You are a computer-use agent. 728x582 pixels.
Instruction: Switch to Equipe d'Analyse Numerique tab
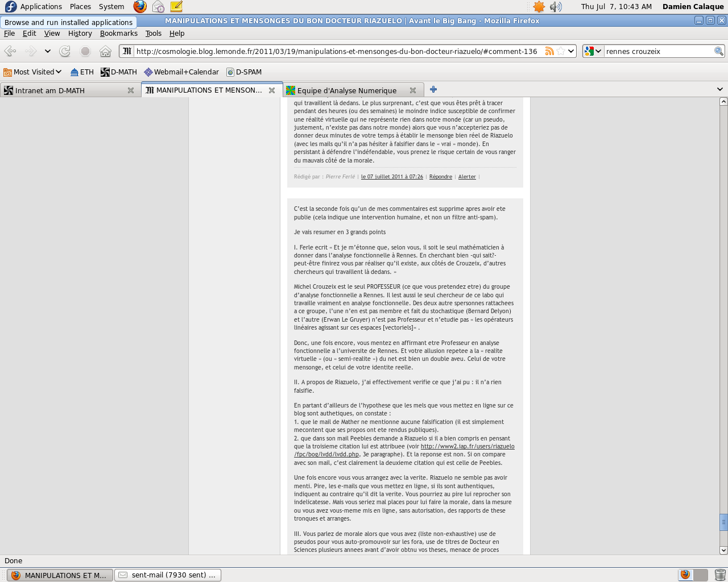tap(347, 90)
